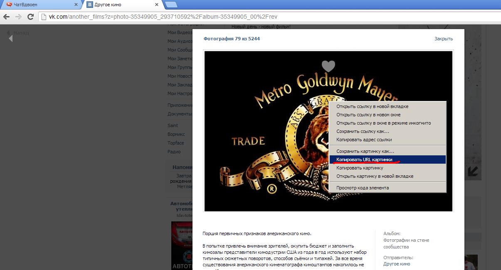Click Закрыть to close photo viewer

[444, 39]
